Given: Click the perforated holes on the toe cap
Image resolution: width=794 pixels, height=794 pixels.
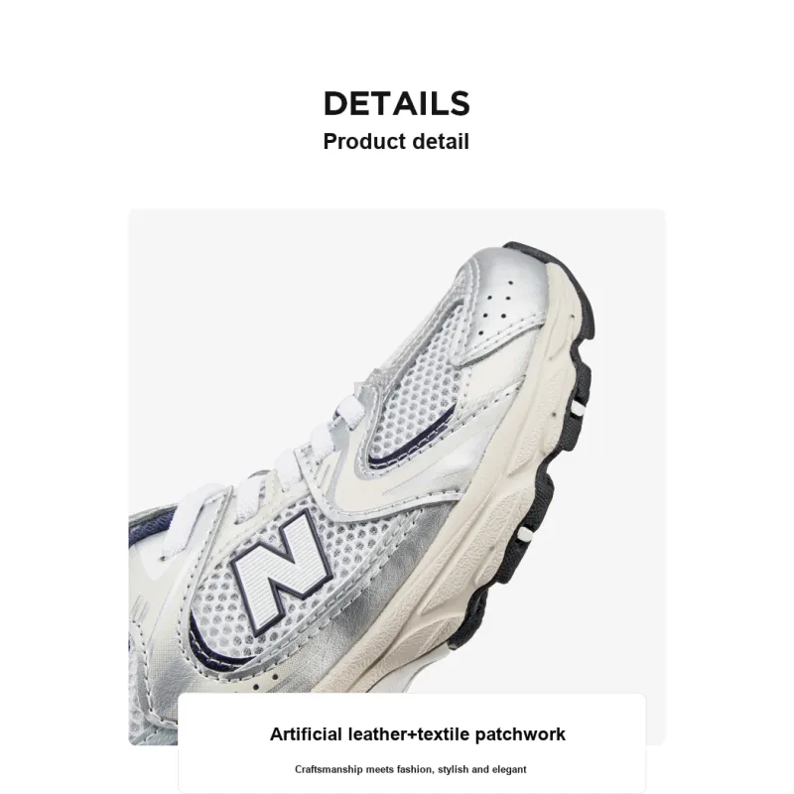Looking at the screenshot, I should [499, 303].
